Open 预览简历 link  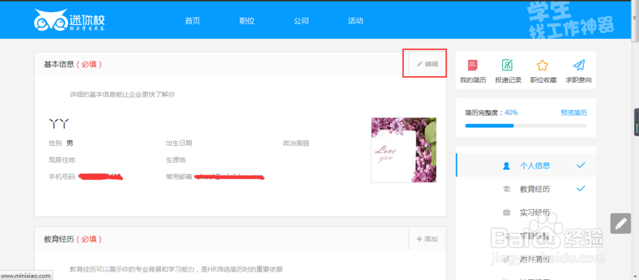click(574, 113)
